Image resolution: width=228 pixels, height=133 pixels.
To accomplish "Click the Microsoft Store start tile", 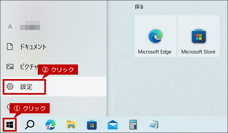I will [x=199, y=36].
